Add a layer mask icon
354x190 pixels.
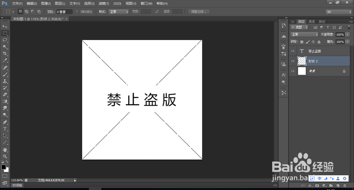317,186
